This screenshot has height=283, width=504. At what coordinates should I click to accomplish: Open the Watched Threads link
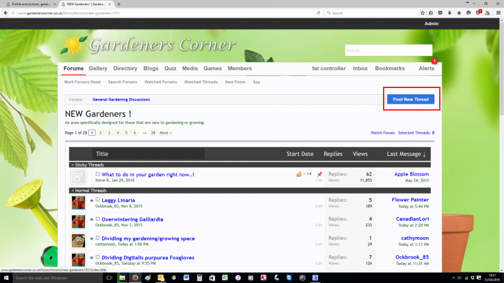[201, 82]
